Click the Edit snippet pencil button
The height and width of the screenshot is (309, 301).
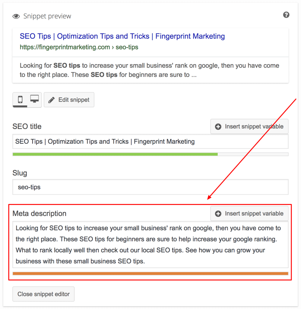pyautogui.click(x=69, y=100)
